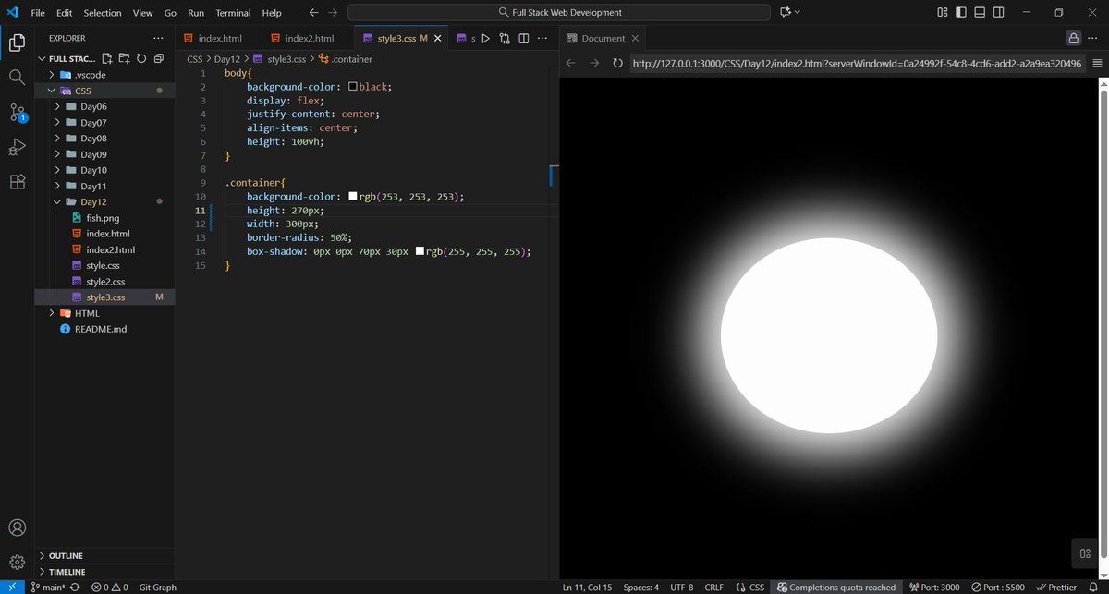
Task: Refresh the Explorer file tree
Action: (141, 58)
